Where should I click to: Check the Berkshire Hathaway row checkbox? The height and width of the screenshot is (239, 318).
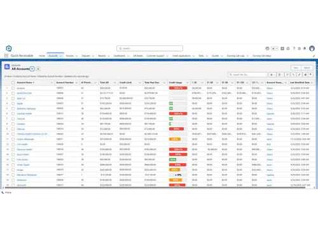point(13,108)
